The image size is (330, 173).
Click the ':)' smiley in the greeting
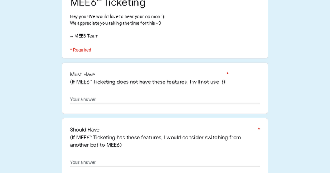point(163,16)
